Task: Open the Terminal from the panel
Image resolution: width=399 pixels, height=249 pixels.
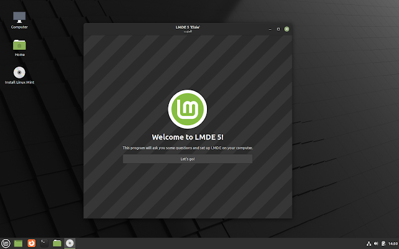Action: pyautogui.click(x=44, y=243)
